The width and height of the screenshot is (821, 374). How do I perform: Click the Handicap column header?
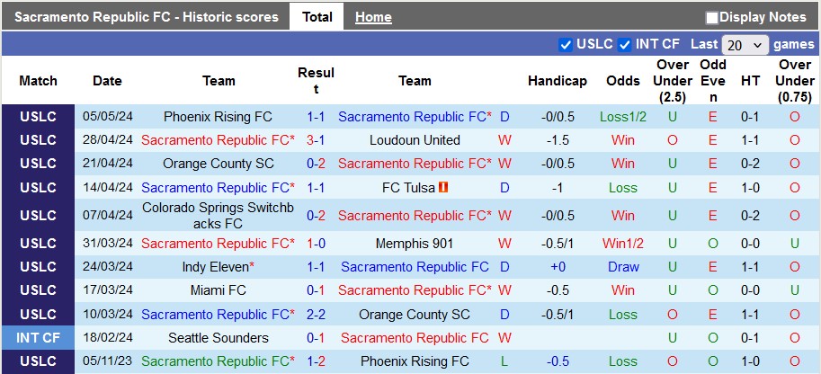point(557,81)
